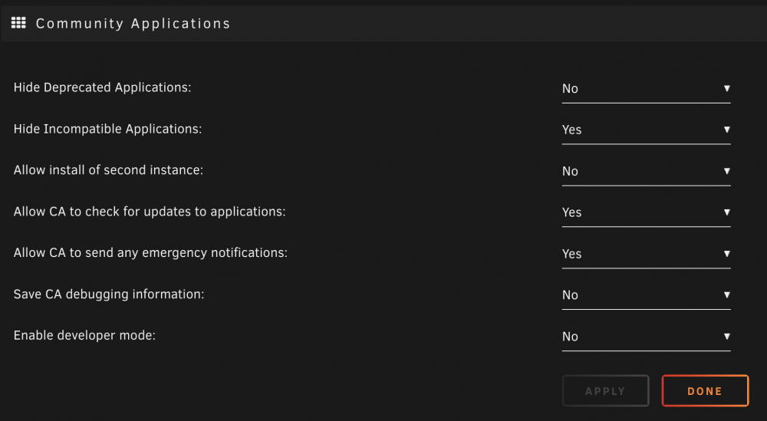Click the 'Allow install of second instance:' label
The height and width of the screenshot is (421, 767).
[108, 170]
